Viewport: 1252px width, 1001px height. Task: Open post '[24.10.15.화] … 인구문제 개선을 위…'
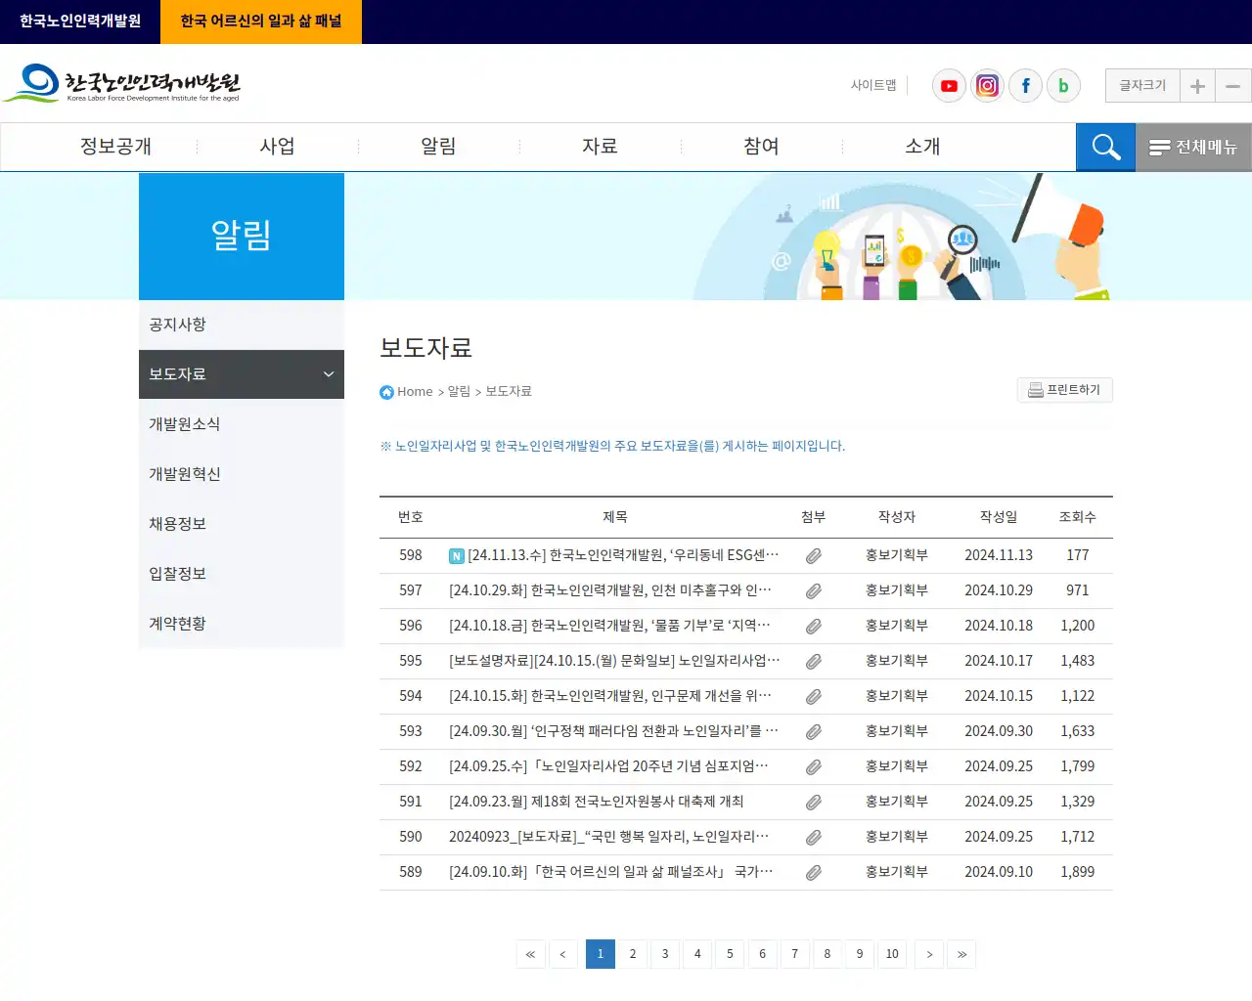pyautogui.click(x=610, y=696)
